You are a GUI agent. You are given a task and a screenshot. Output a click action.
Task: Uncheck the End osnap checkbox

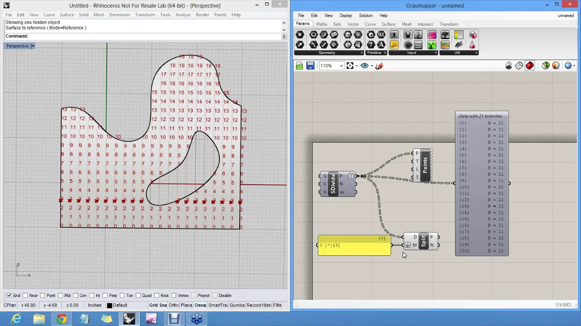tap(9, 296)
